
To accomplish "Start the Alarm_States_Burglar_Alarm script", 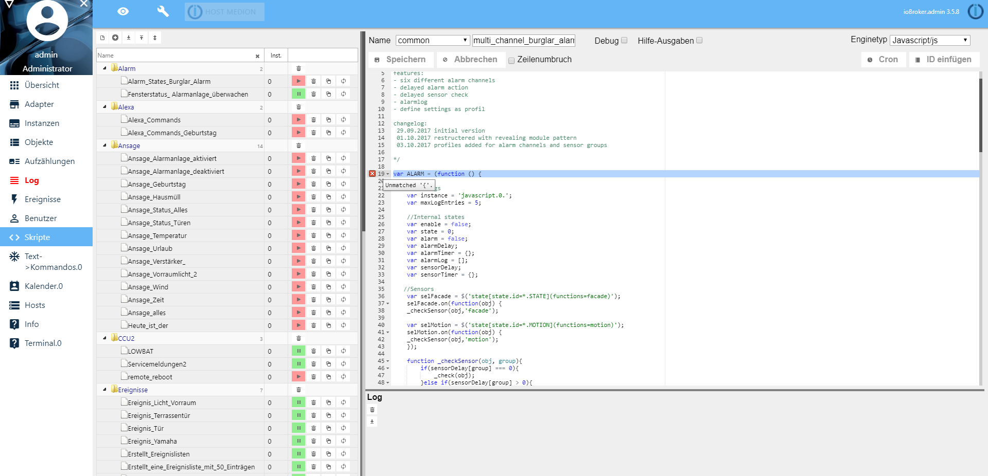I will (298, 81).
